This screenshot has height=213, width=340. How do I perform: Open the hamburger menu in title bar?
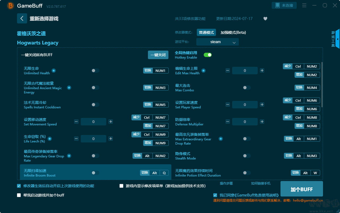[x=304, y=6]
